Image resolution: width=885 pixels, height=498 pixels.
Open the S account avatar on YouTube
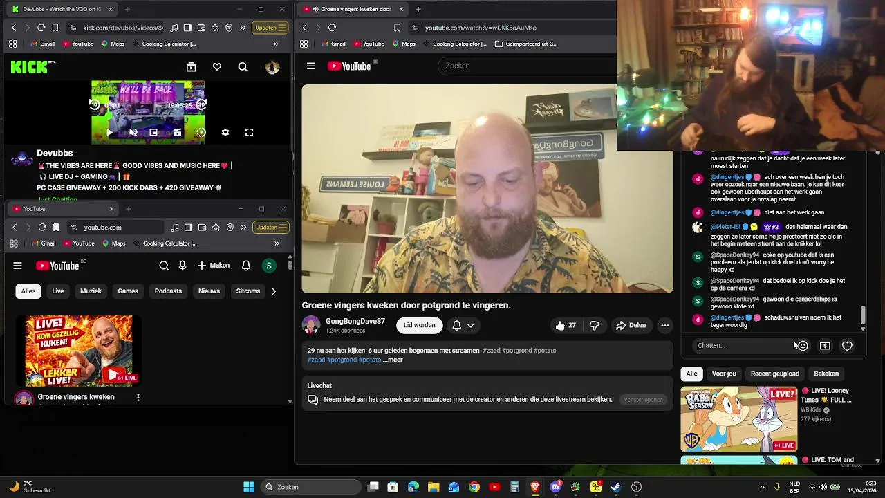pyautogui.click(x=269, y=266)
